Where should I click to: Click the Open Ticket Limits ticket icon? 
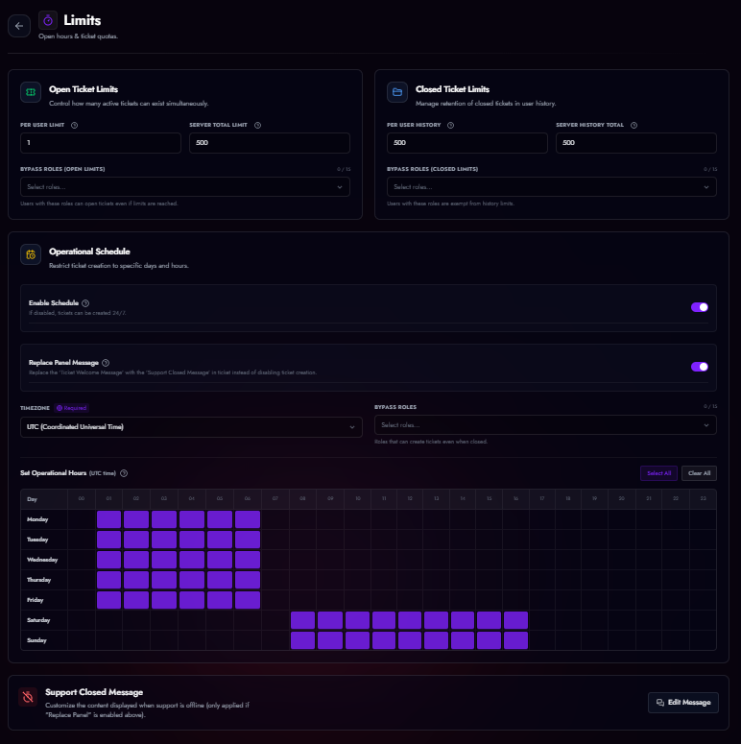pyautogui.click(x=31, y=92)
